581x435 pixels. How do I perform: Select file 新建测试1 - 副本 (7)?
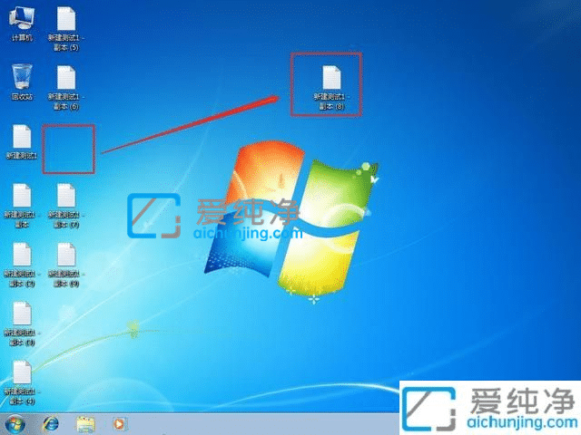66,206
